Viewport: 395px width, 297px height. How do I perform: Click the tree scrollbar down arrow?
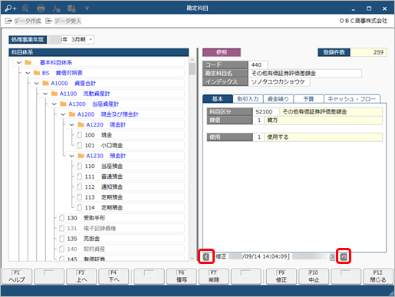[x=193, y=259]
